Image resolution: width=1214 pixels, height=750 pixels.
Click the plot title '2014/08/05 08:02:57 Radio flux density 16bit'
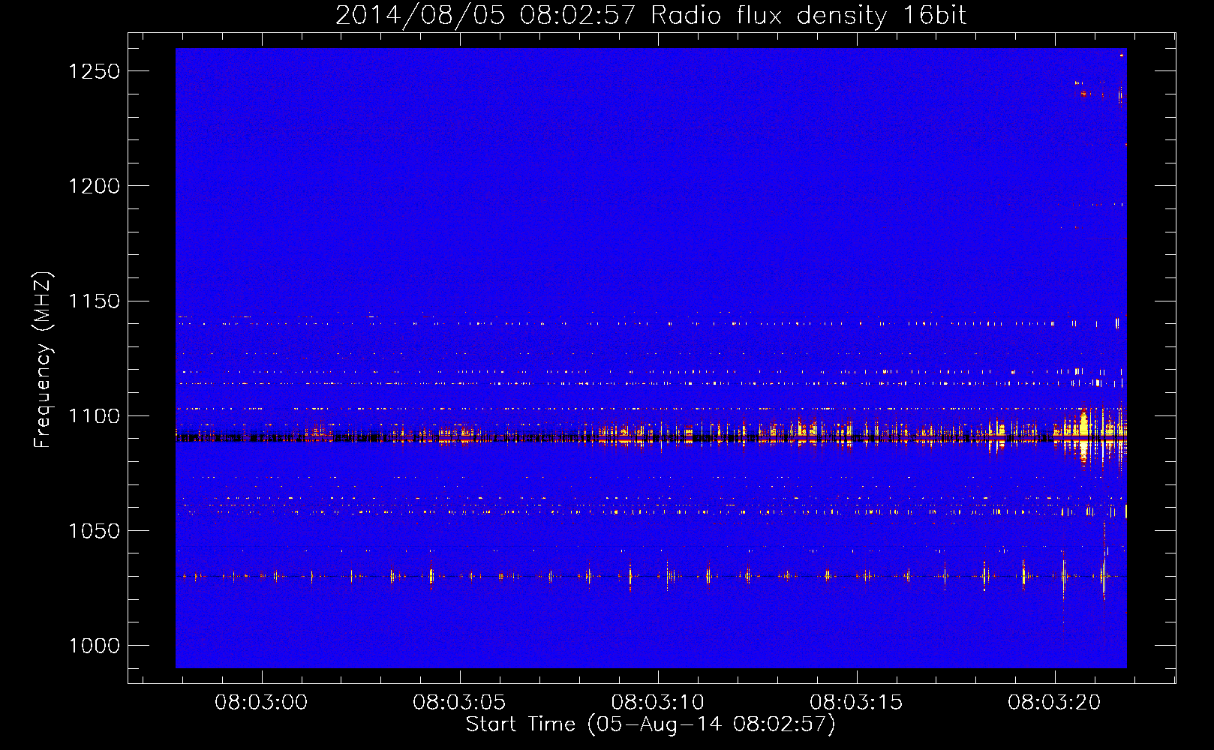(651, 15)
